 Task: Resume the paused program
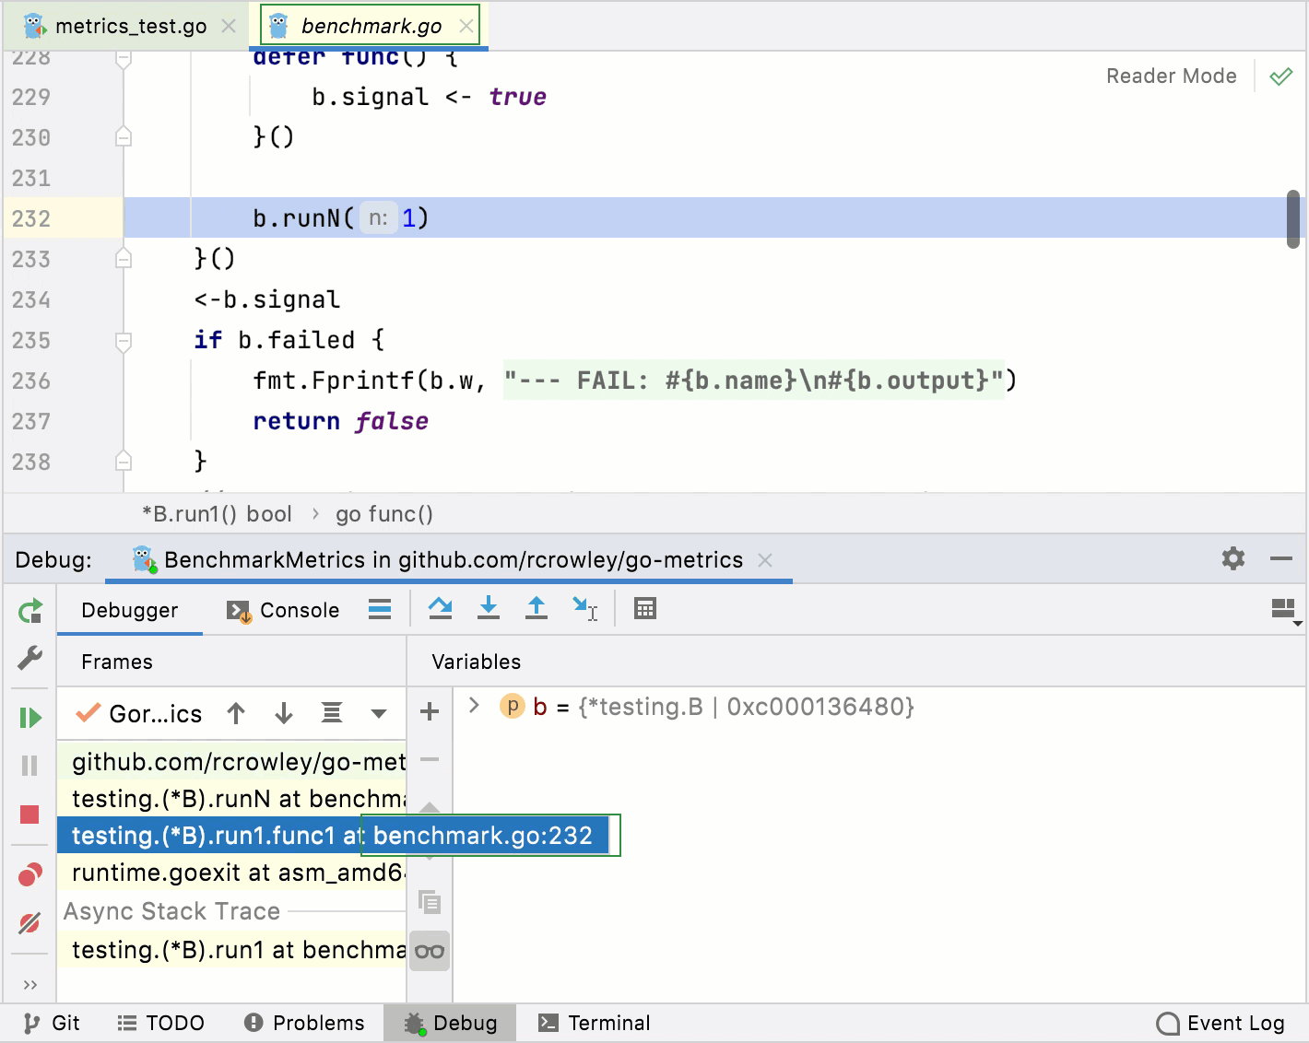coord(29,715)
